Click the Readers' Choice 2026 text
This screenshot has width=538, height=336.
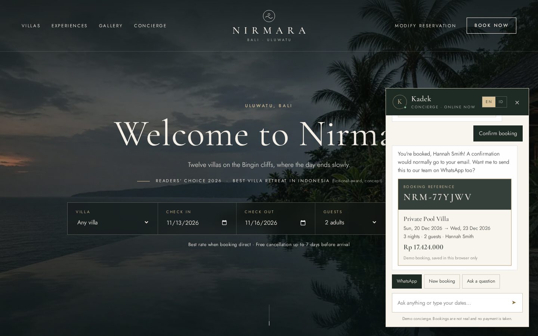(189, 181)
